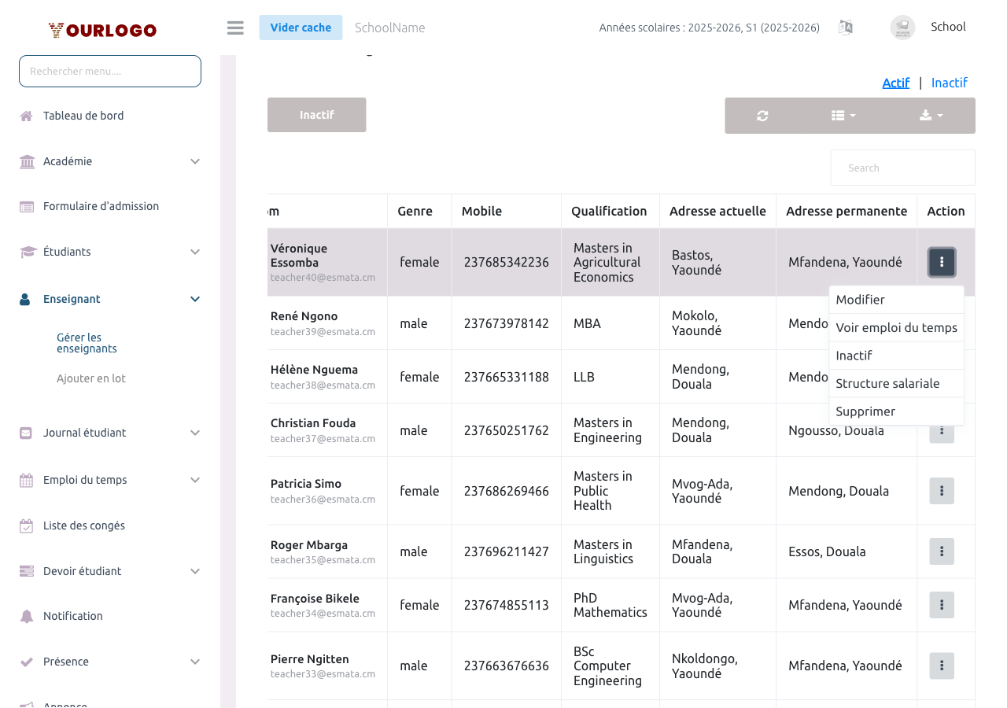The width and height of the screenshot is (1007, 708).
Task: Click the refresh table icon button
Action: [762, 116]
